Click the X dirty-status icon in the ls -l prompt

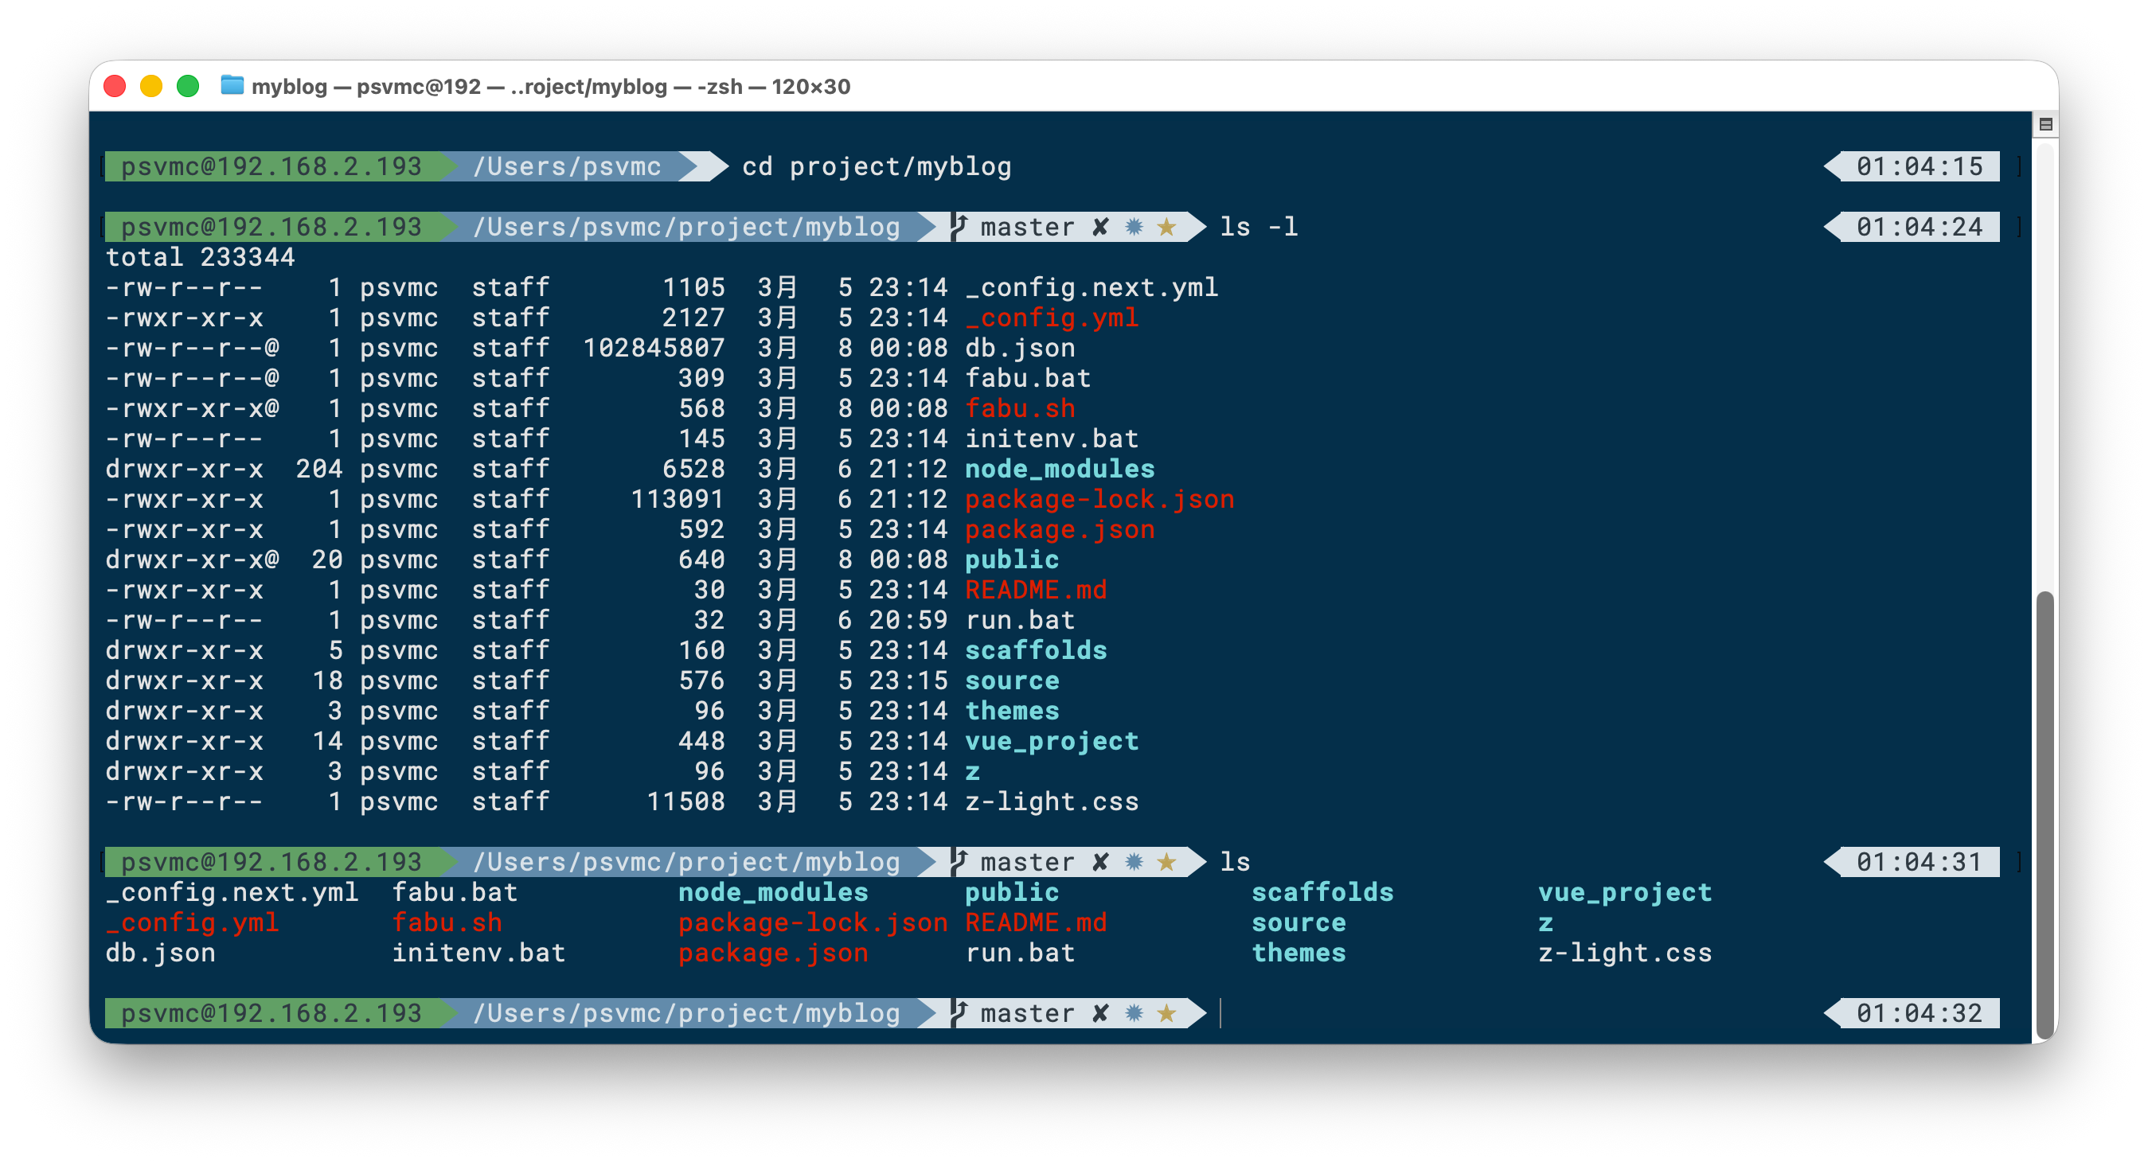click(x=1099, y=227)
